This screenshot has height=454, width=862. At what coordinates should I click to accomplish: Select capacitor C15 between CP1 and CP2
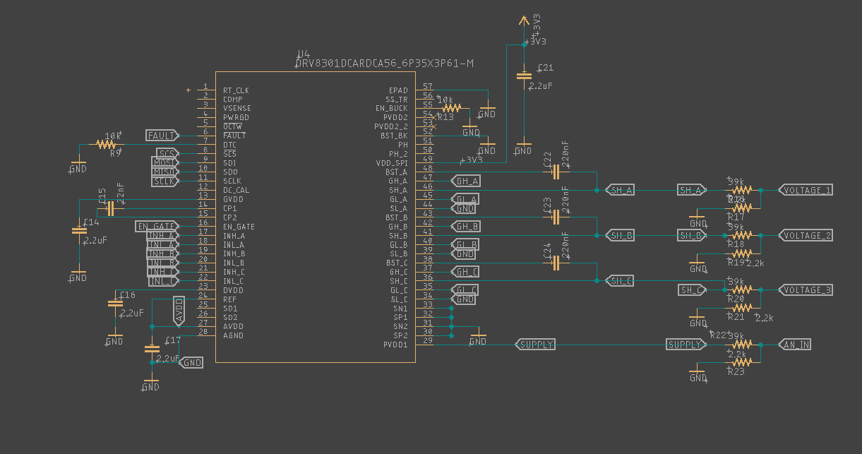pyautogui.click(x=109, y=208)
